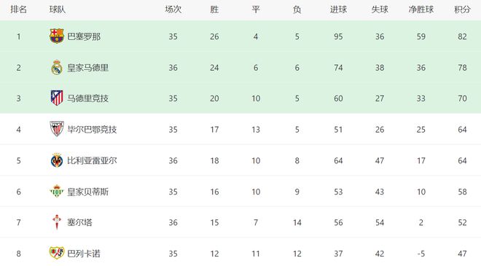
Task: Select the Real Betis crest icon
Action: [57, 192]
